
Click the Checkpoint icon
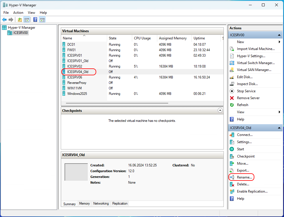click(x=232, y=156)
